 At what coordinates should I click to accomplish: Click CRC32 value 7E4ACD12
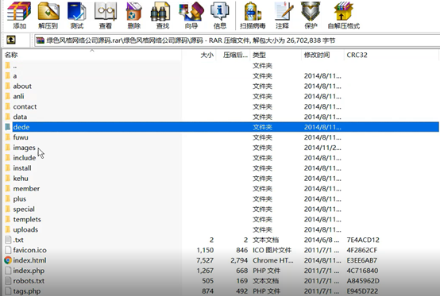363,240
